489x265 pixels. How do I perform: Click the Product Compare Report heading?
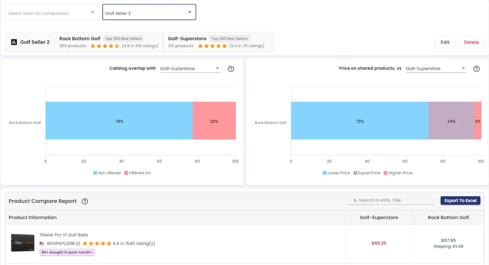(43, 201)
